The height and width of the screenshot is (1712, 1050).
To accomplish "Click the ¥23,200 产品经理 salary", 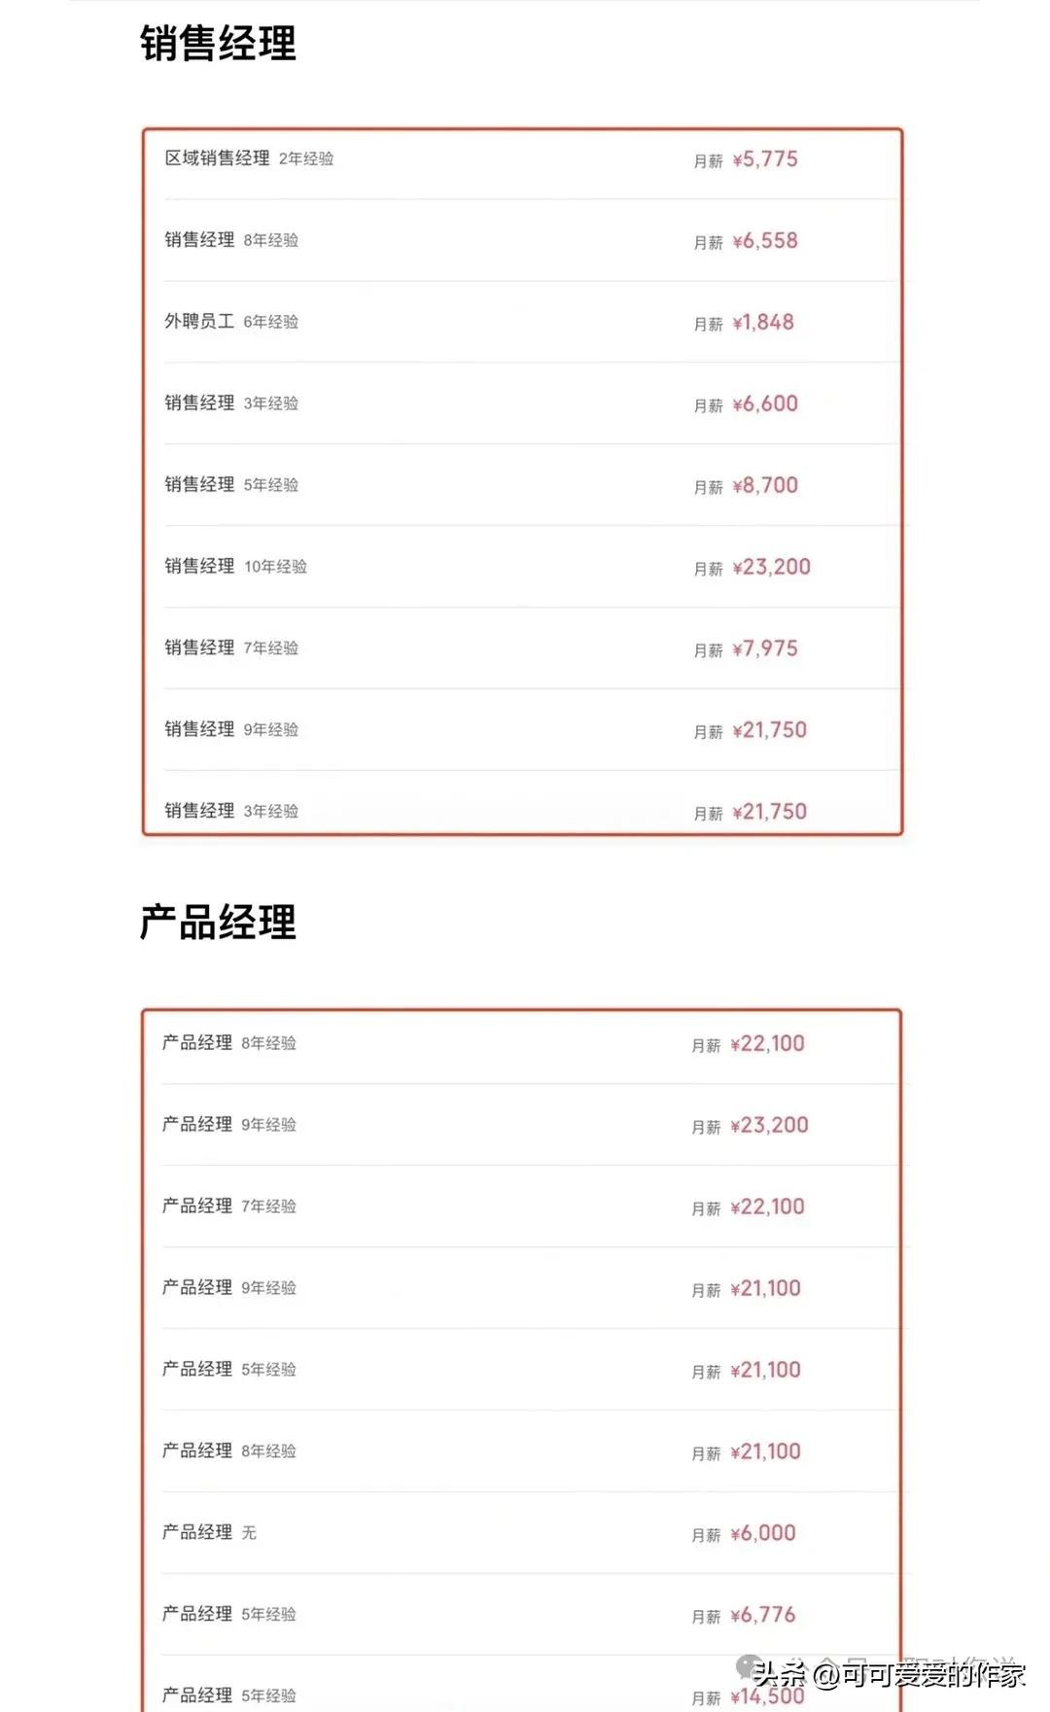I will point(768,1125).
